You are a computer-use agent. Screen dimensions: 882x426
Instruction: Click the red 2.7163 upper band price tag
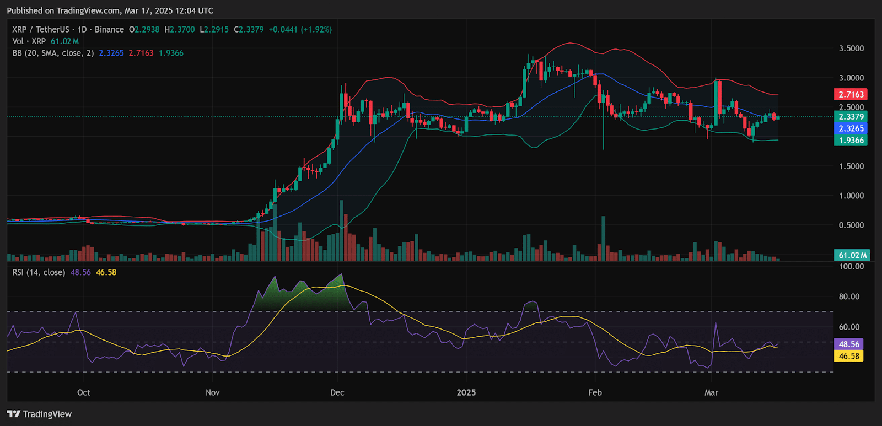pos(851,94)
